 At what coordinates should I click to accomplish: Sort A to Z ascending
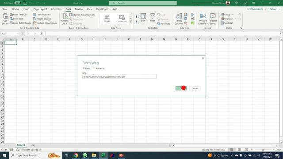pos(137,16)
